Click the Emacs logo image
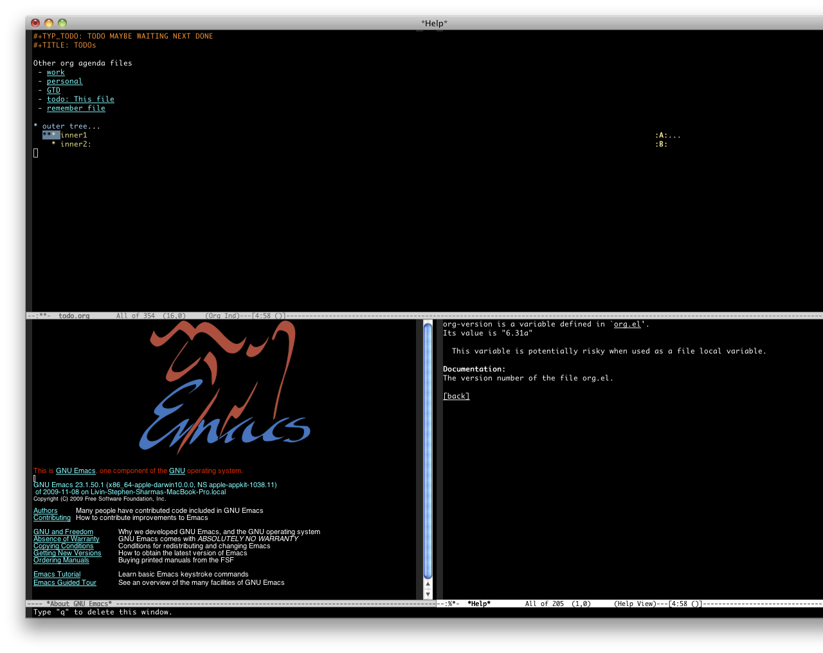This screenshot has height=653, width=823. coord(224,386)
